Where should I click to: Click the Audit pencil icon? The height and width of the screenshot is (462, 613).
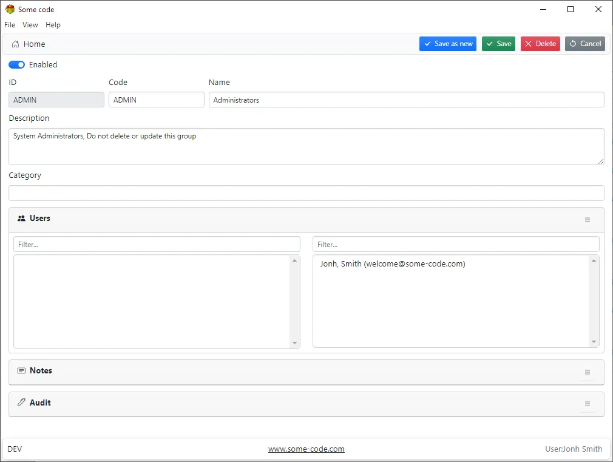pos(21,403)
